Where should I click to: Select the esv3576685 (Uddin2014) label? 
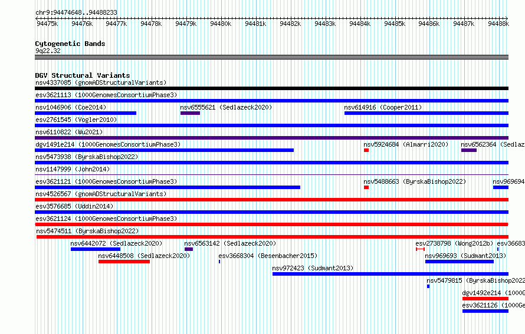tap(74, 206)
